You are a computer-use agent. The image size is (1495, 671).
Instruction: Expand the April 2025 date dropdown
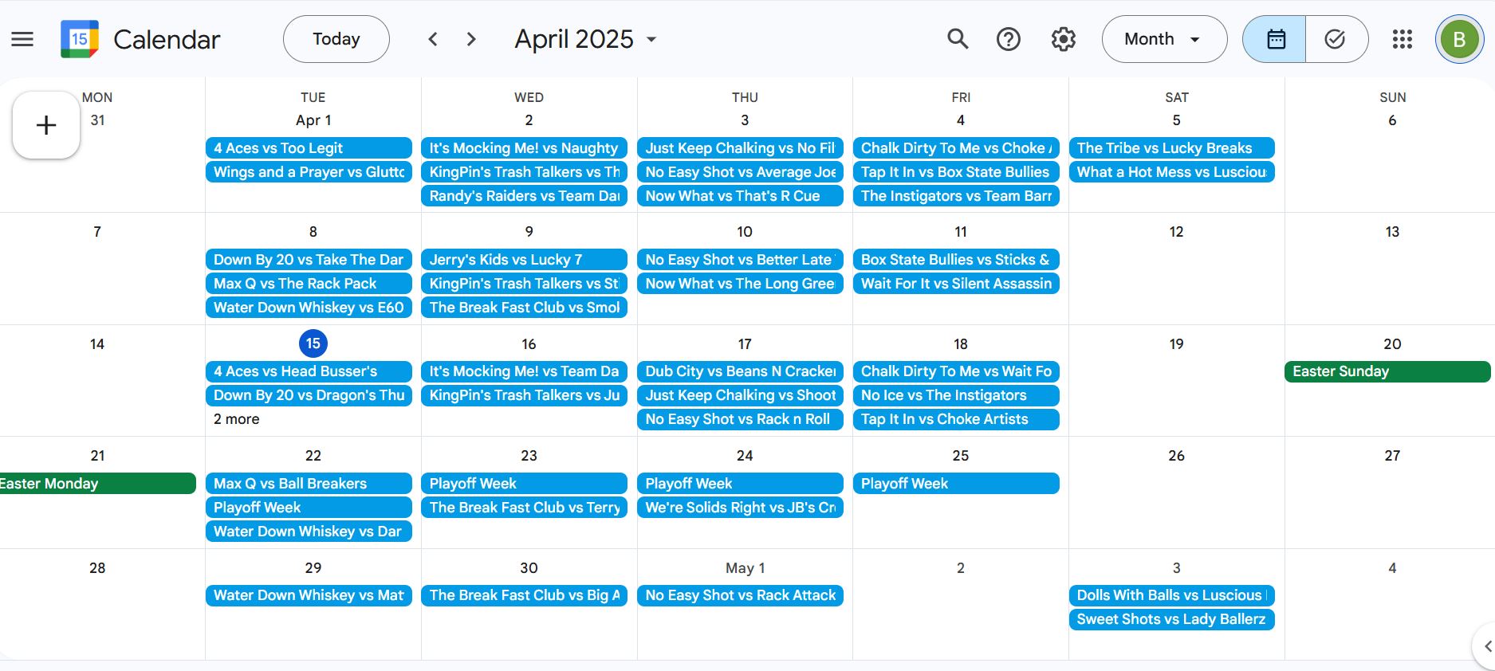pyautogui.click(x=586, y=39)
